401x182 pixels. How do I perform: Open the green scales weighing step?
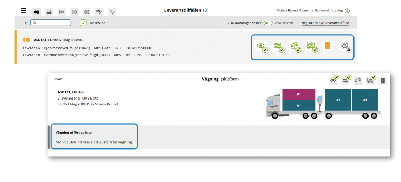click(294, 46)
